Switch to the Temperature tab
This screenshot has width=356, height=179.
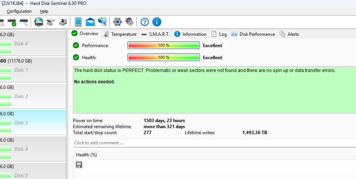pyautogui.click(x=120, y=34)
